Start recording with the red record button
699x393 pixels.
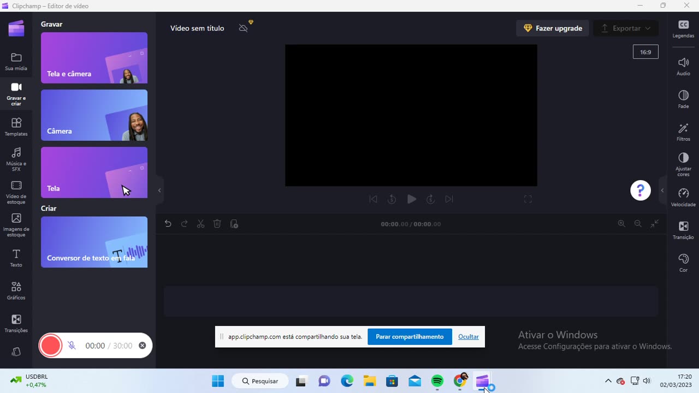(51, 346)
